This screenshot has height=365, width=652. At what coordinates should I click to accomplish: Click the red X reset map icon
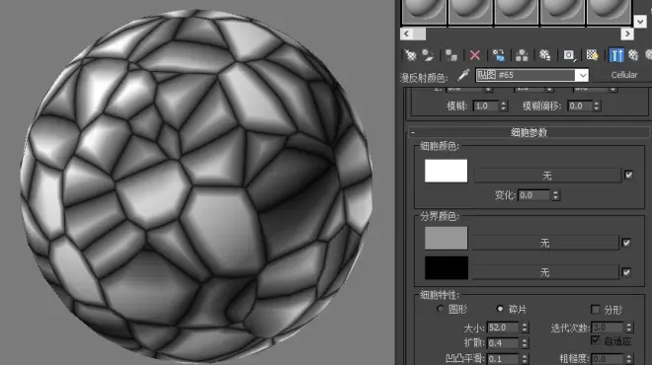475,55
